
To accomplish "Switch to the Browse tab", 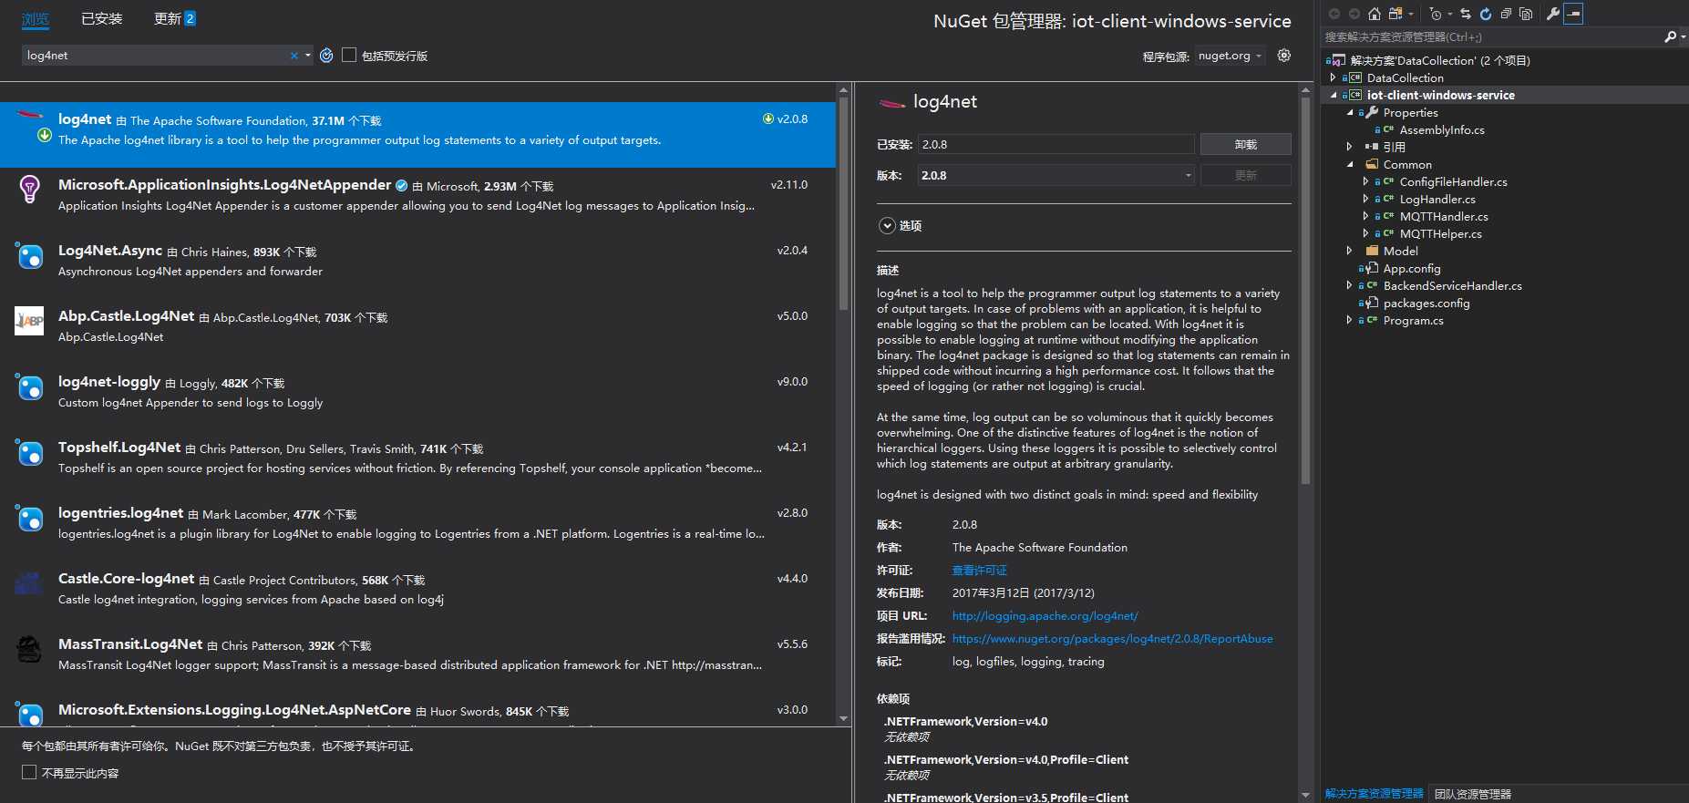I will (36, 18).
